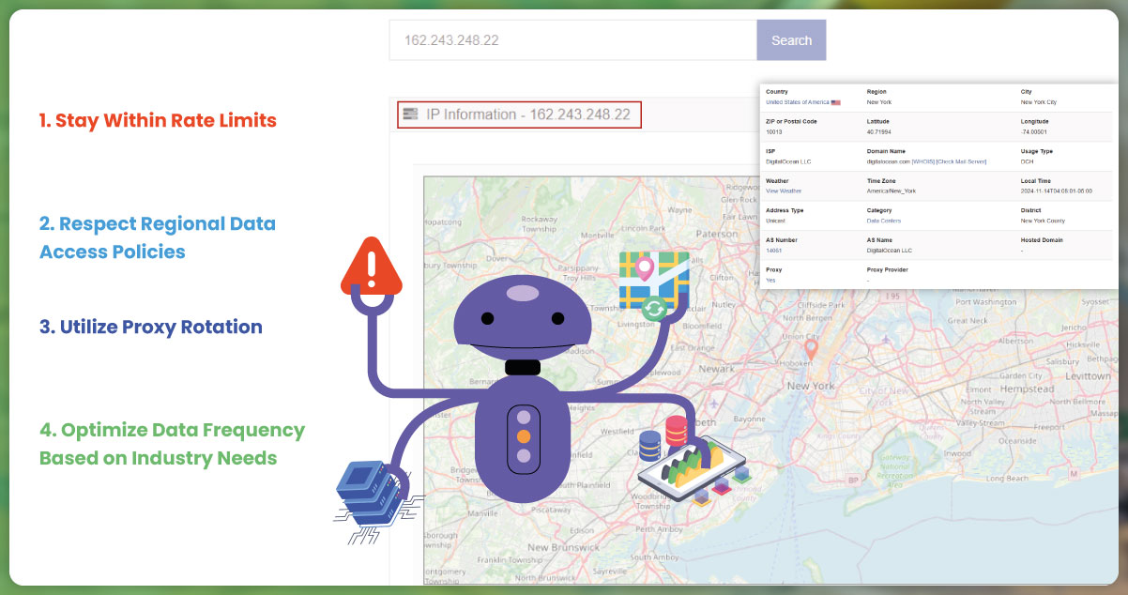Click the server icon beside IP Information heading

pyautogui.click(x=409, y=114)
